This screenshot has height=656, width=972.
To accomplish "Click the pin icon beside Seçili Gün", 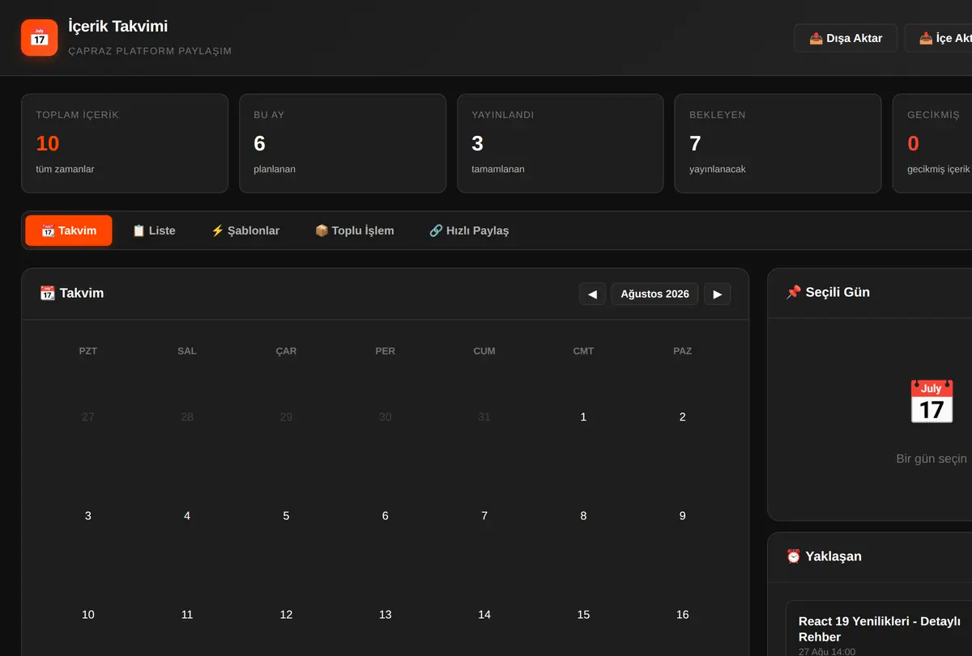I will tap(794, 292).
